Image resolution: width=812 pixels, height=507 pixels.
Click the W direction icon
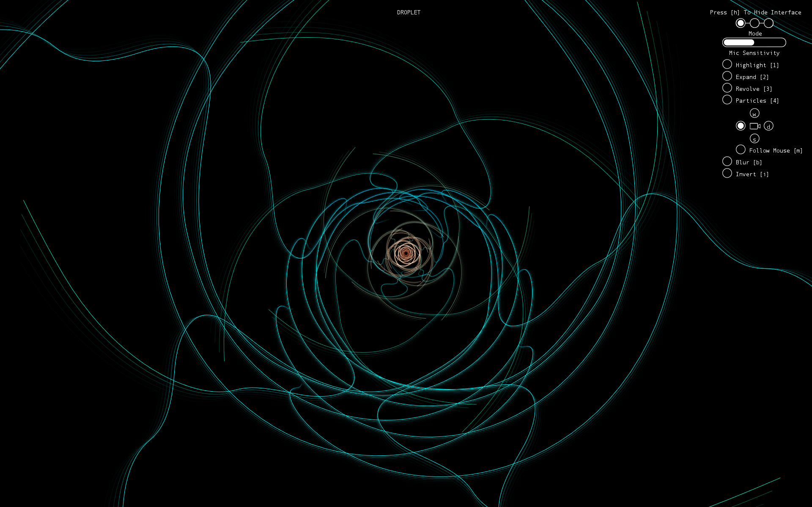coord(754,113)
